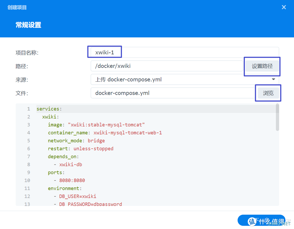The height and width of the screenshot is (229, 294).
Task: Click the 'ports:' line in the editor
Action: [56, 172]
